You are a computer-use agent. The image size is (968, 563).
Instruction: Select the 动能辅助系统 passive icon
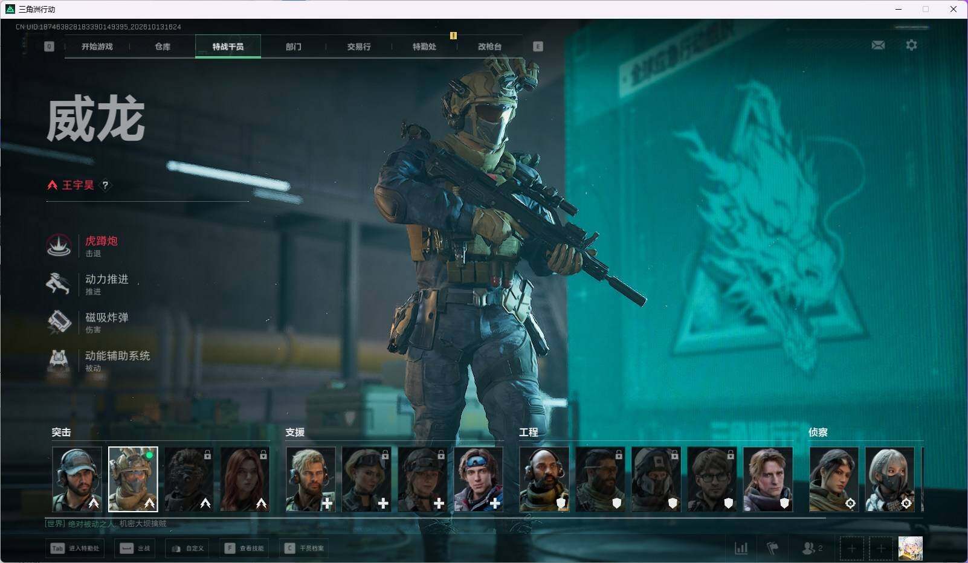coord(59,360)
